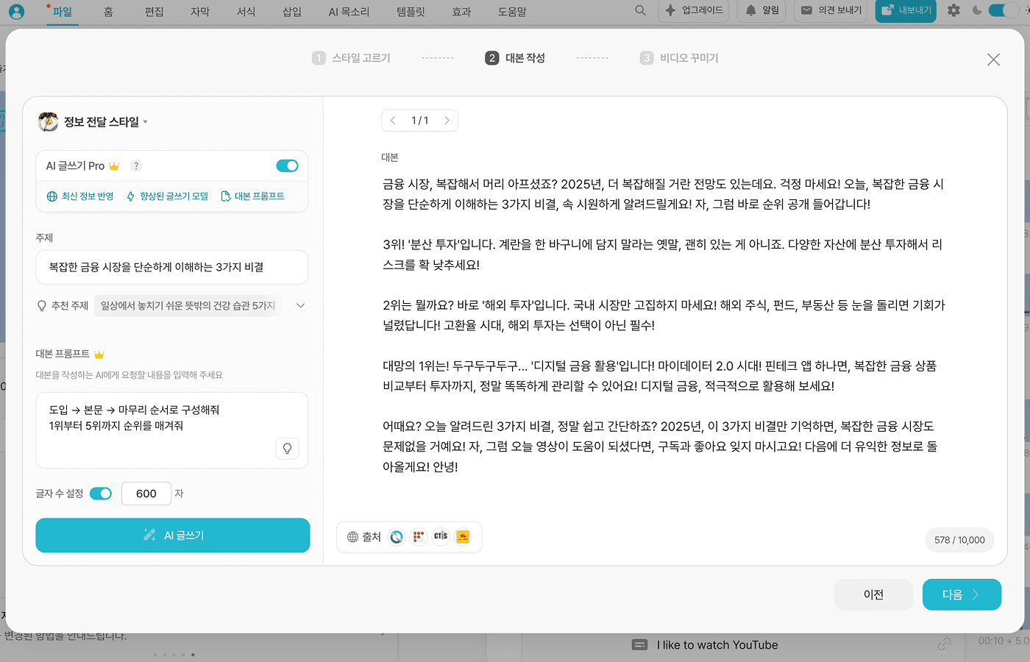Viewport: 1030px width, 662px height.
Task: Click the 다음 button
Action: click(x=961, y=594)
